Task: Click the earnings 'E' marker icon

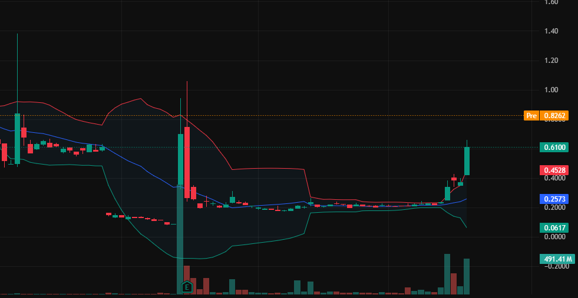Action: pos(187,287)
